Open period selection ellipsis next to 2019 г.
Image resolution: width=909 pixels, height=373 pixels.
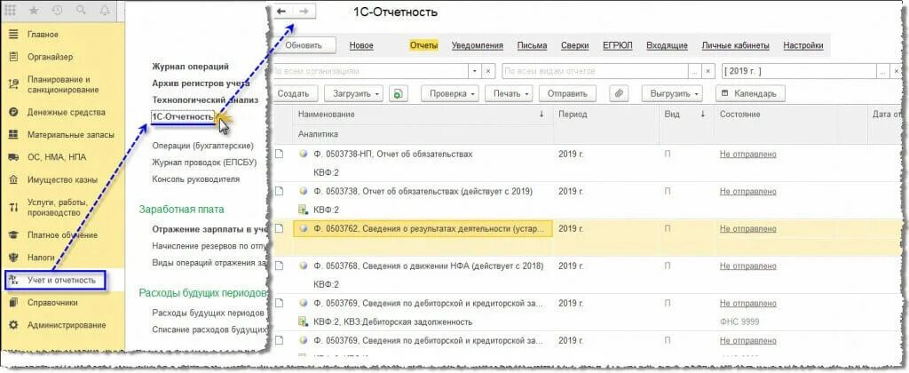pyautogui.click(x=882, y=71)
